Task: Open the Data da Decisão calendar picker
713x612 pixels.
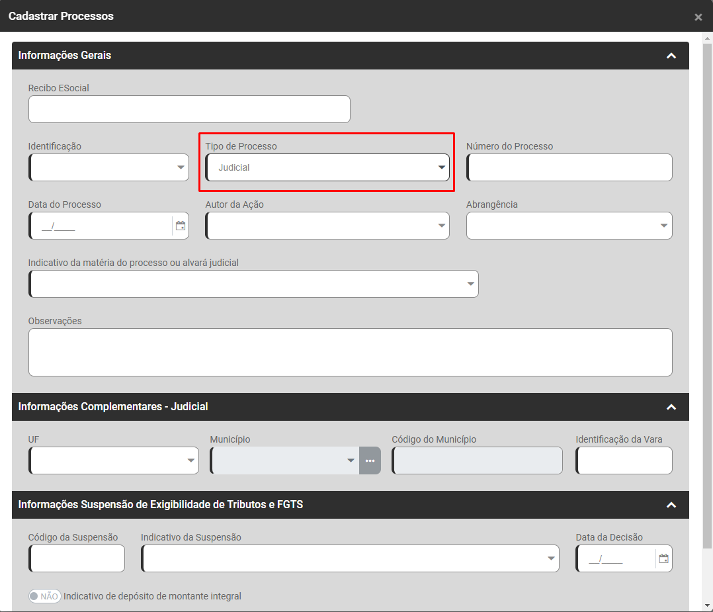Action: pyautogui.click(x=663, y=558)
